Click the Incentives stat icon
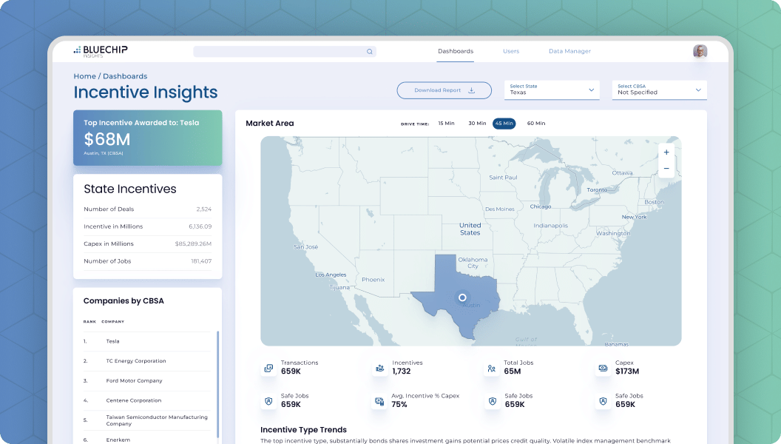Viewport: 781px width, 444px height. (380, 369)
